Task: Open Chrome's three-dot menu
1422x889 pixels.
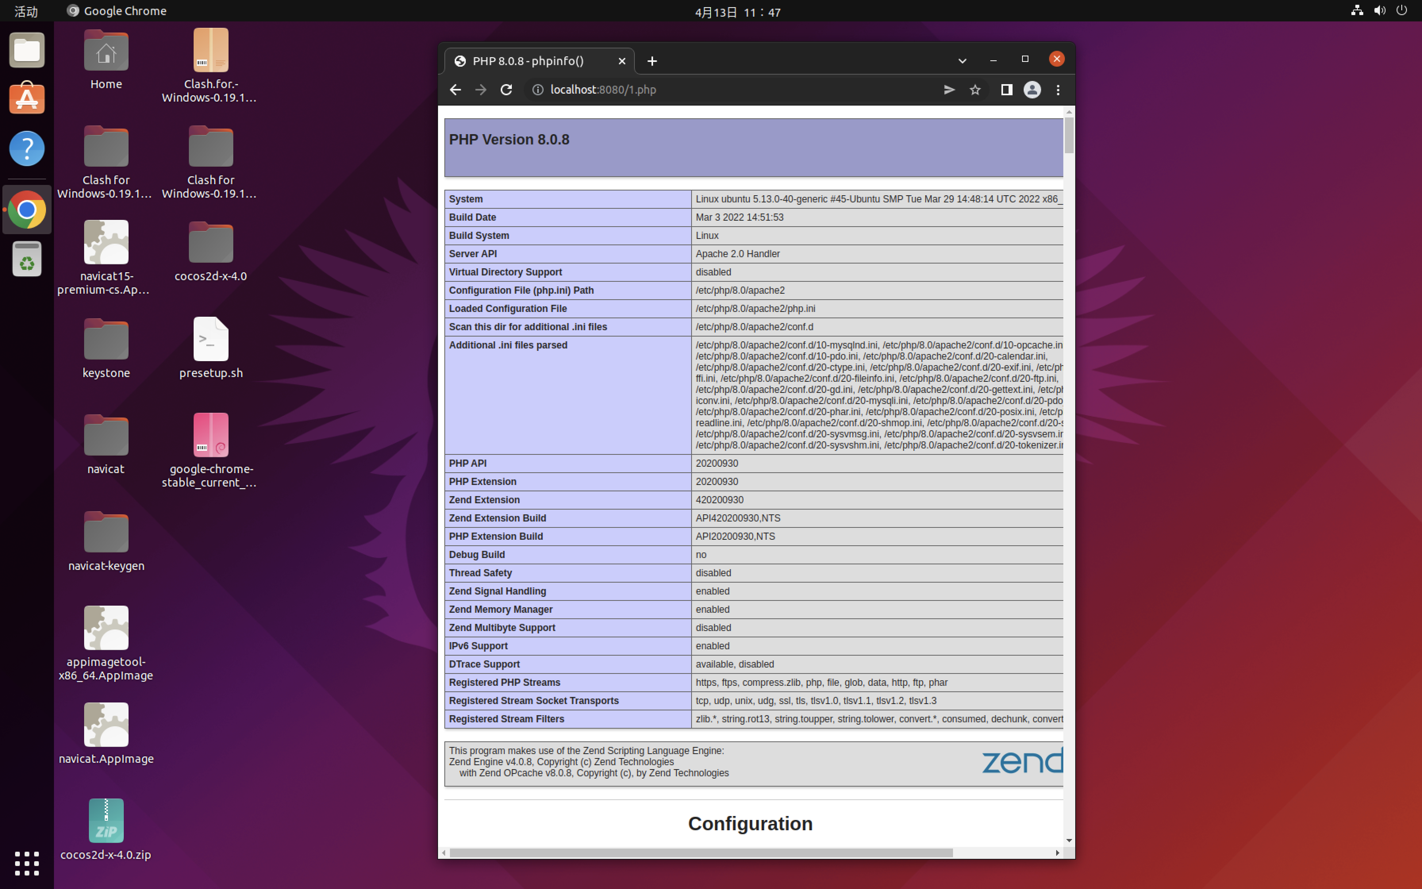Action: tap(1057, 89)
